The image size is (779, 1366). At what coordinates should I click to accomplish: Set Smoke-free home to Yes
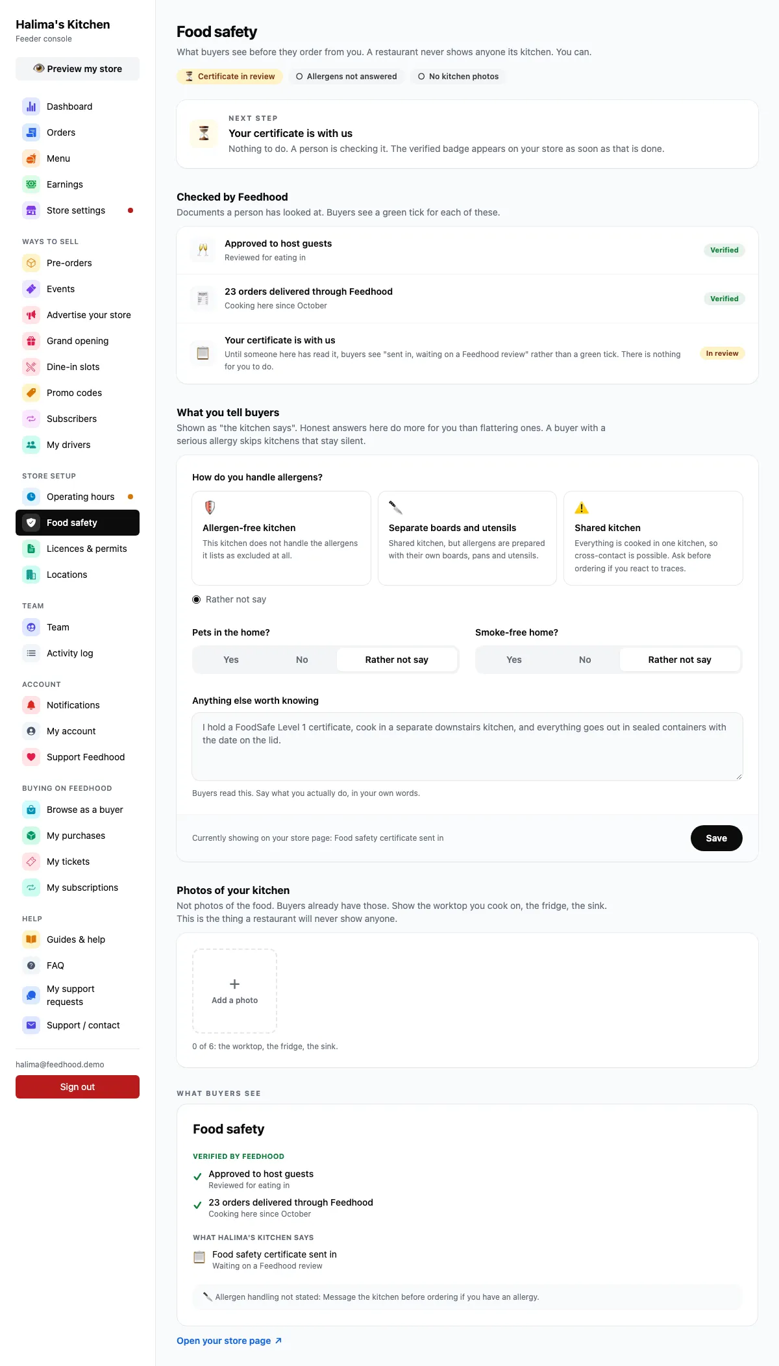pos(514,660)
